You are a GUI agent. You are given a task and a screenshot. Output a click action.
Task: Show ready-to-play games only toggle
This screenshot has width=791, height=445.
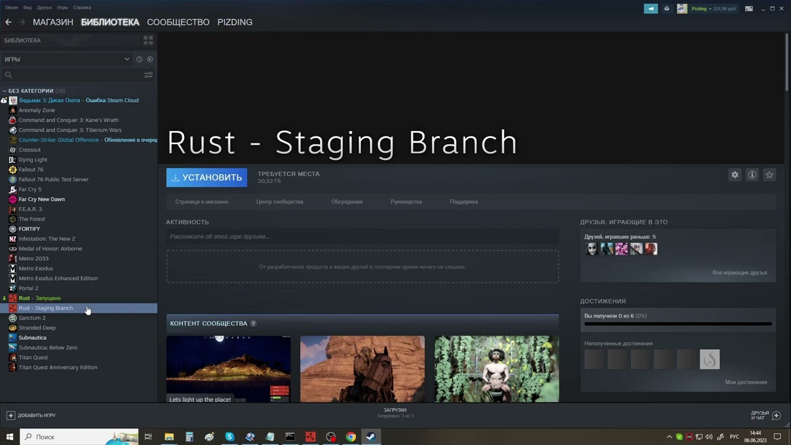coord(150,59)
